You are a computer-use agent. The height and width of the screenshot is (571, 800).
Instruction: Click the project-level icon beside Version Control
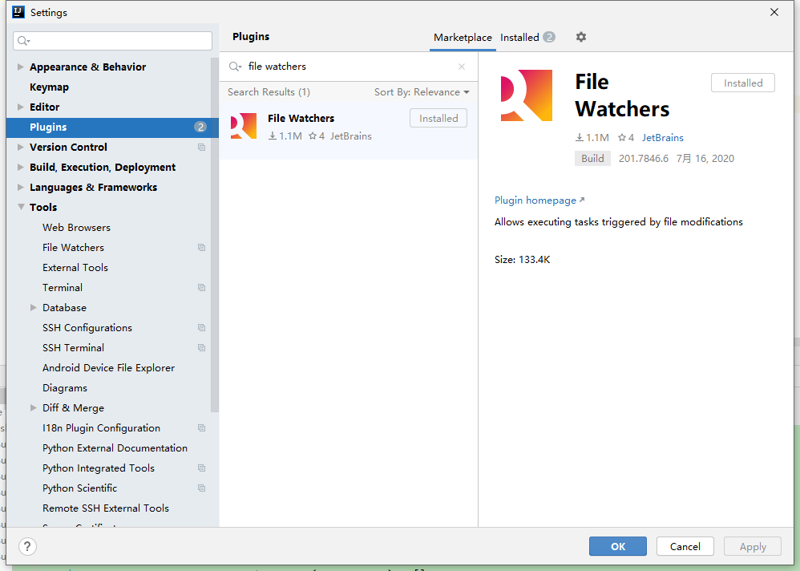click(x=201, y=147)
